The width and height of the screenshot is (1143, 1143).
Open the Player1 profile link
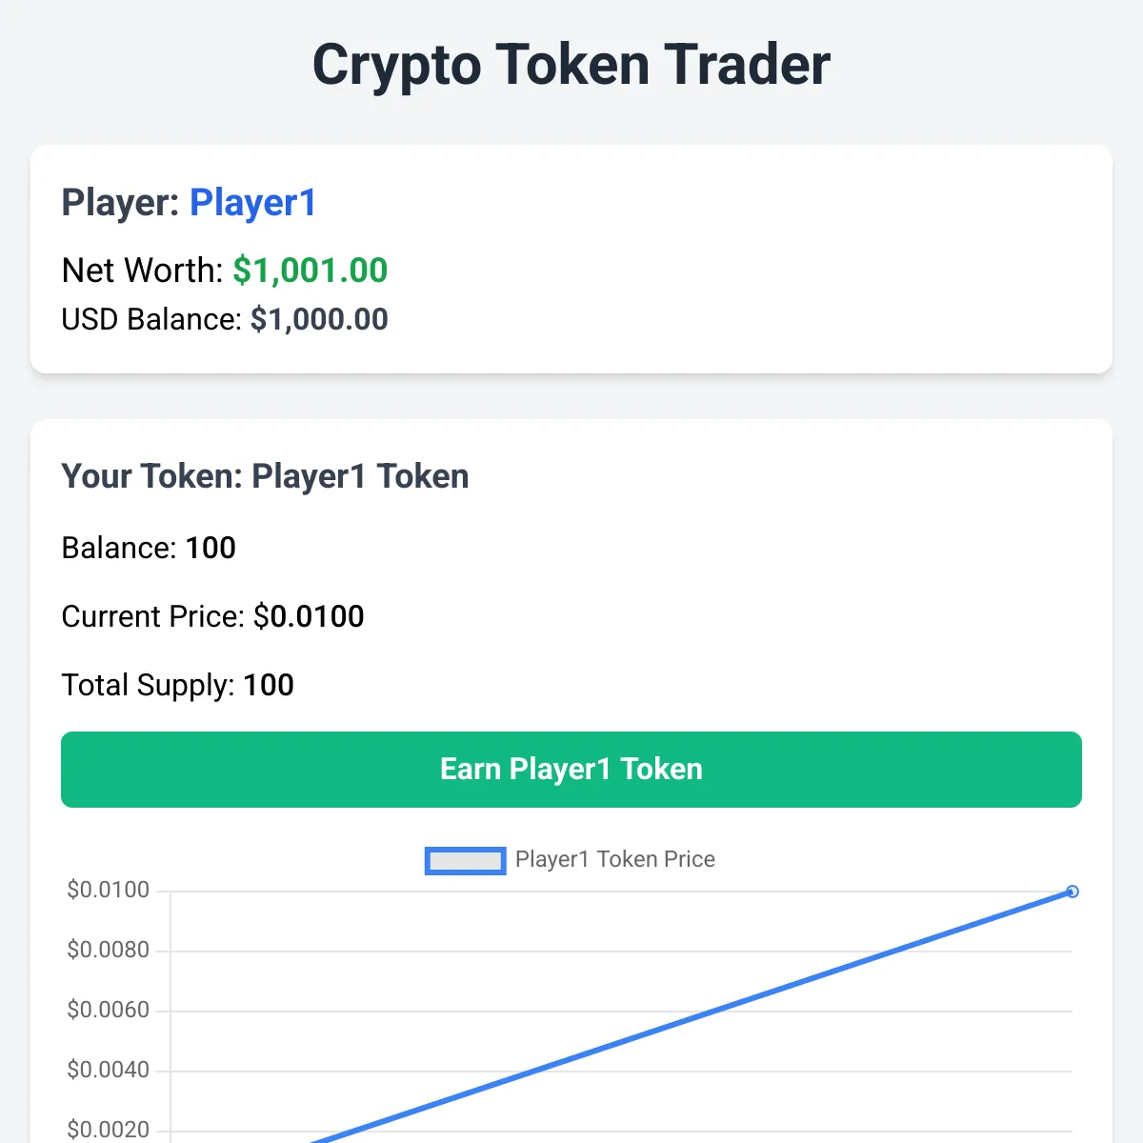point(252,202)
